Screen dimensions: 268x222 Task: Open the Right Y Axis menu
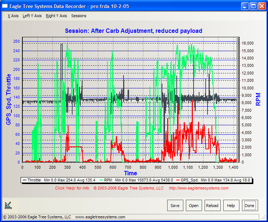(x=56, y=16)
